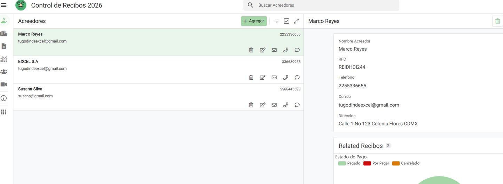This screenshot has height=184, width=503.
Task: Click Correo value in detail panel
Action: pos(369,105)
